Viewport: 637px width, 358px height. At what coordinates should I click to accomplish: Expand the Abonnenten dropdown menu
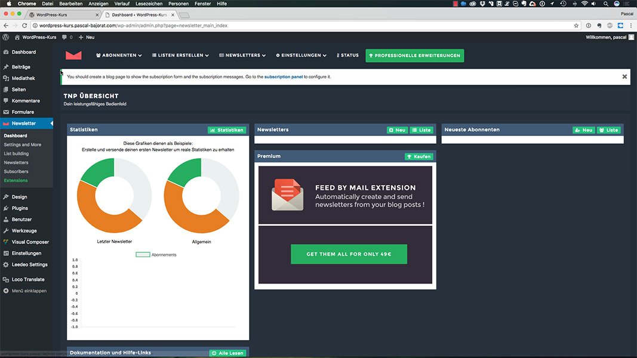tap(119, 55)
